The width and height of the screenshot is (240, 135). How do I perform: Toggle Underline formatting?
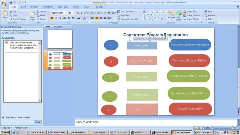[x=60, y=18]
